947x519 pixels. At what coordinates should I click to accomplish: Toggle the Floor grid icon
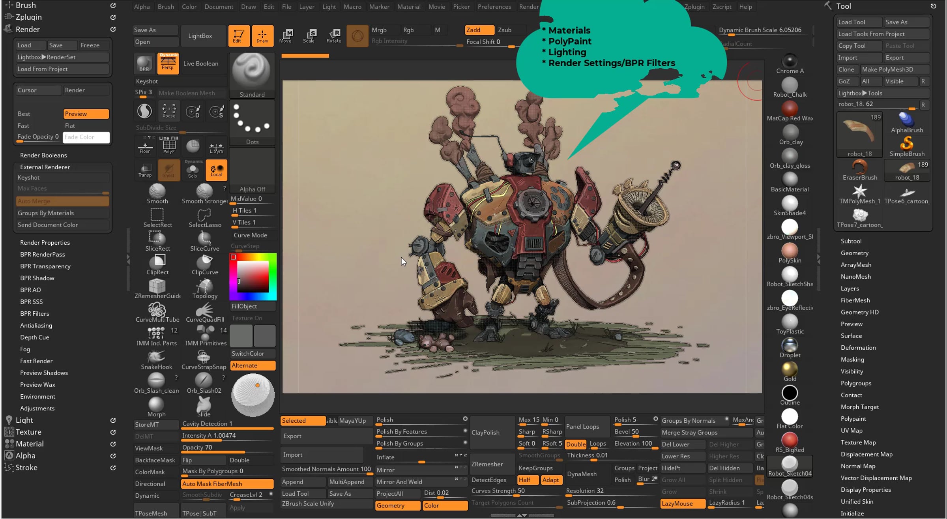(145, 146)
